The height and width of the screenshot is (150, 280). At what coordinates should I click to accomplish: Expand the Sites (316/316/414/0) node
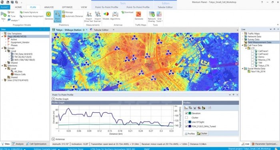pos(2,80)
